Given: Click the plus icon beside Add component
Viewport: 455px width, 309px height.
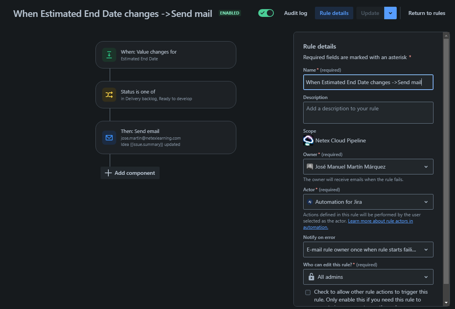Looking at the screenshot, I should 108,173.
